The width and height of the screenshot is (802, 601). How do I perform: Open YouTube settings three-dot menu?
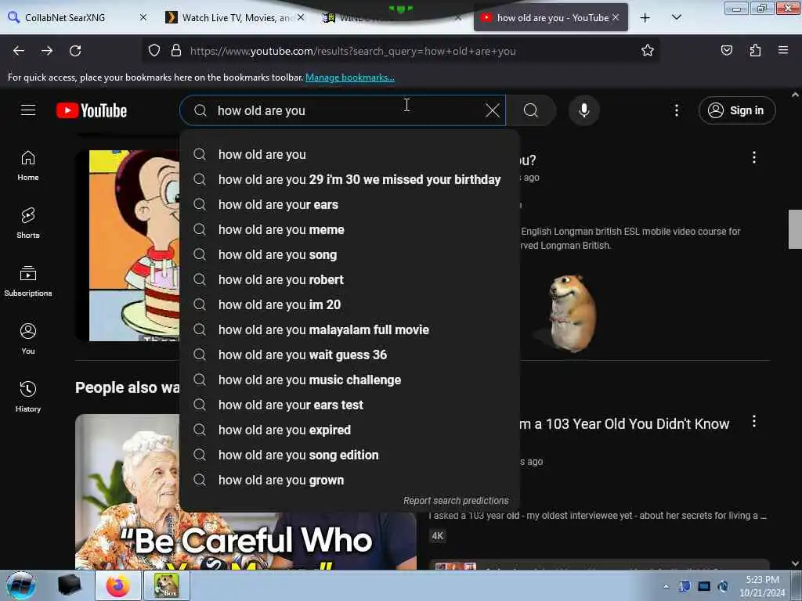[x=677, y=110]
